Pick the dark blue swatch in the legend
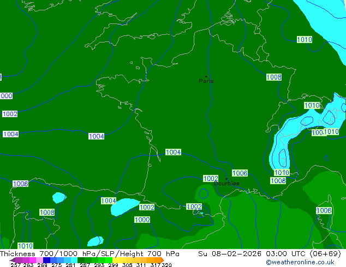 46,260
